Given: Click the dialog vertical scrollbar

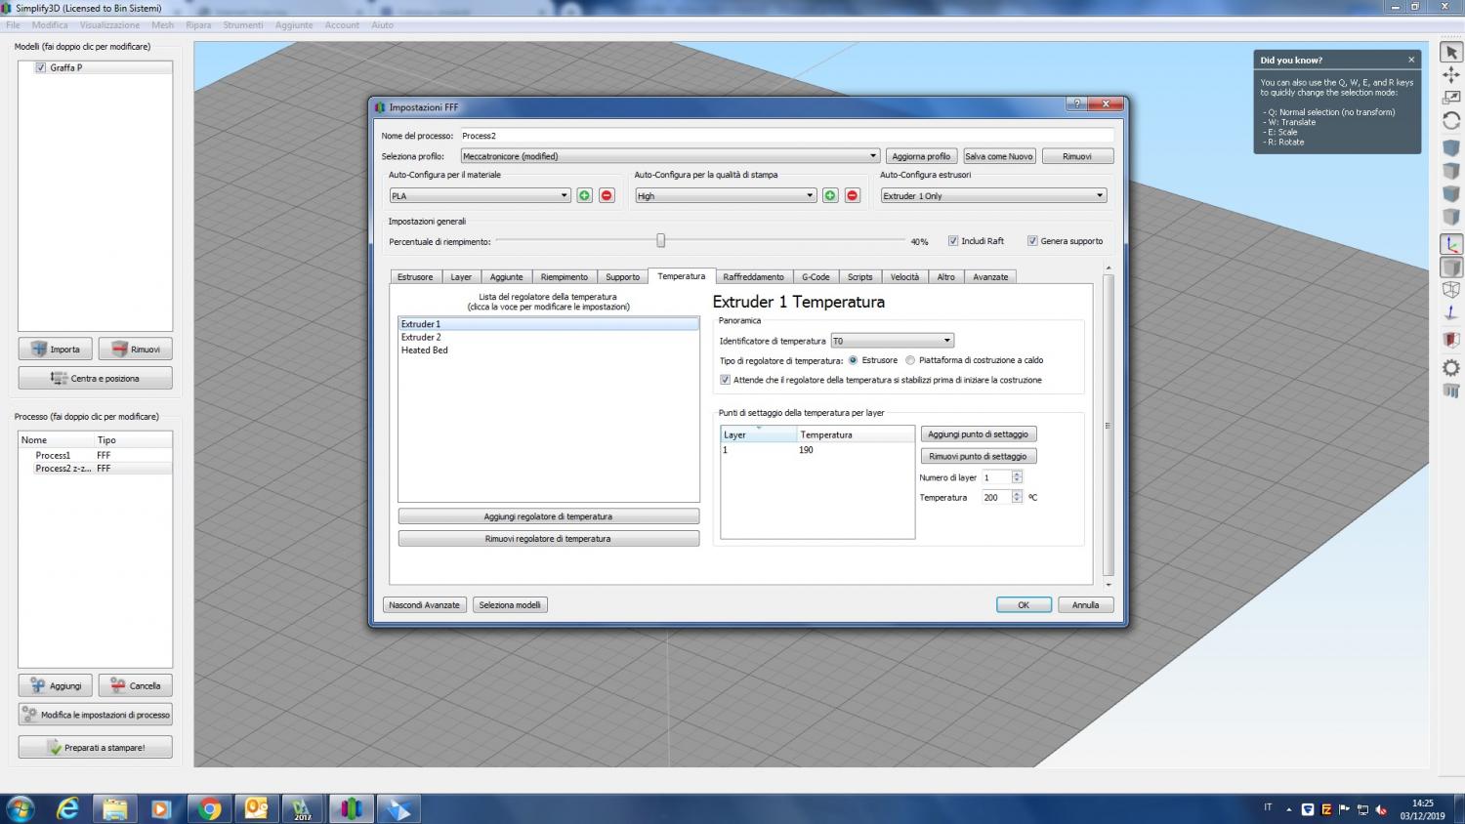Looking at the screenshot, I should point(1108,426).
